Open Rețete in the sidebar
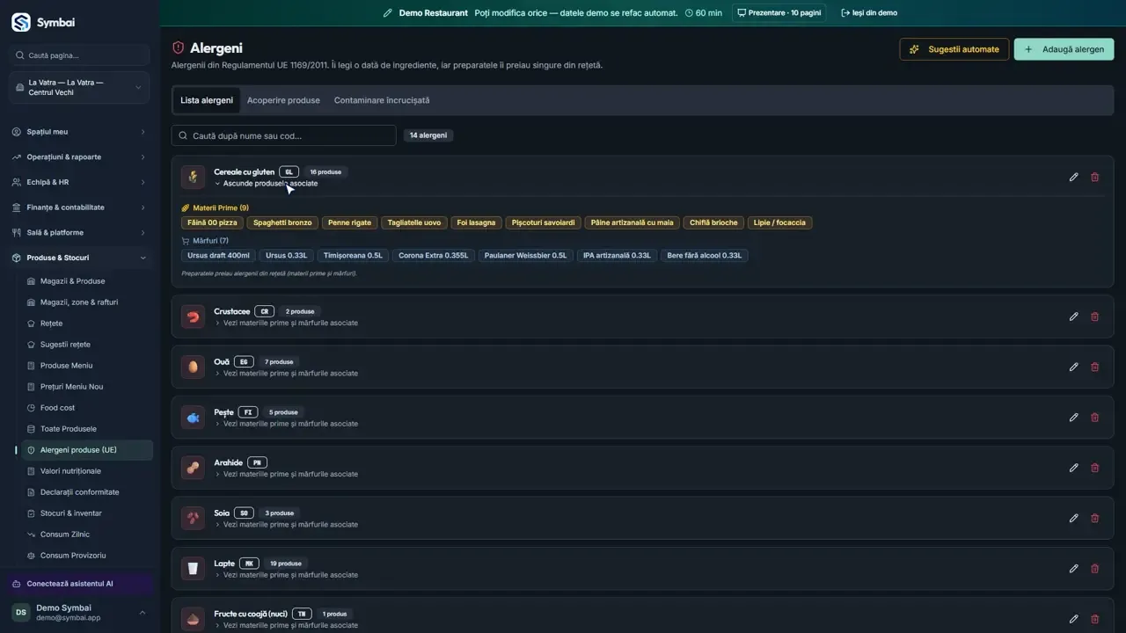Viewport: 1126px width, 633px height. click(51, 324)
